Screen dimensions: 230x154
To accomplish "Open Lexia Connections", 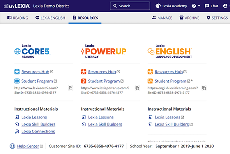I will coord(38,131).
